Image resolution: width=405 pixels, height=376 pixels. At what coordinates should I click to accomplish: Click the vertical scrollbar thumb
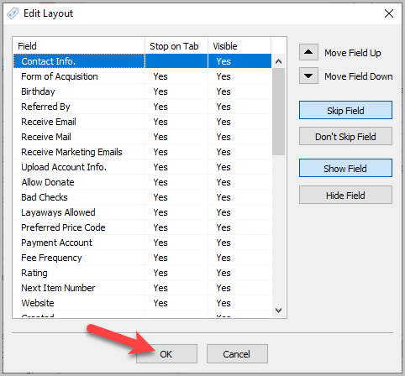point(278,112)
